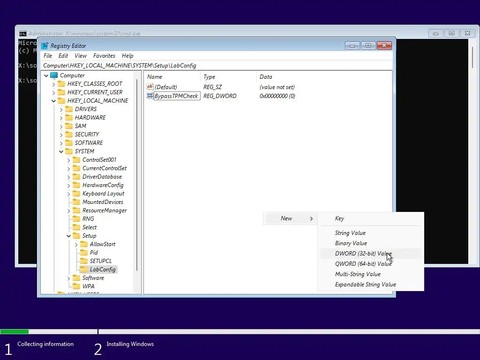
Task: Click the ControlSet001 folder icon
Action: coord(76,160)
